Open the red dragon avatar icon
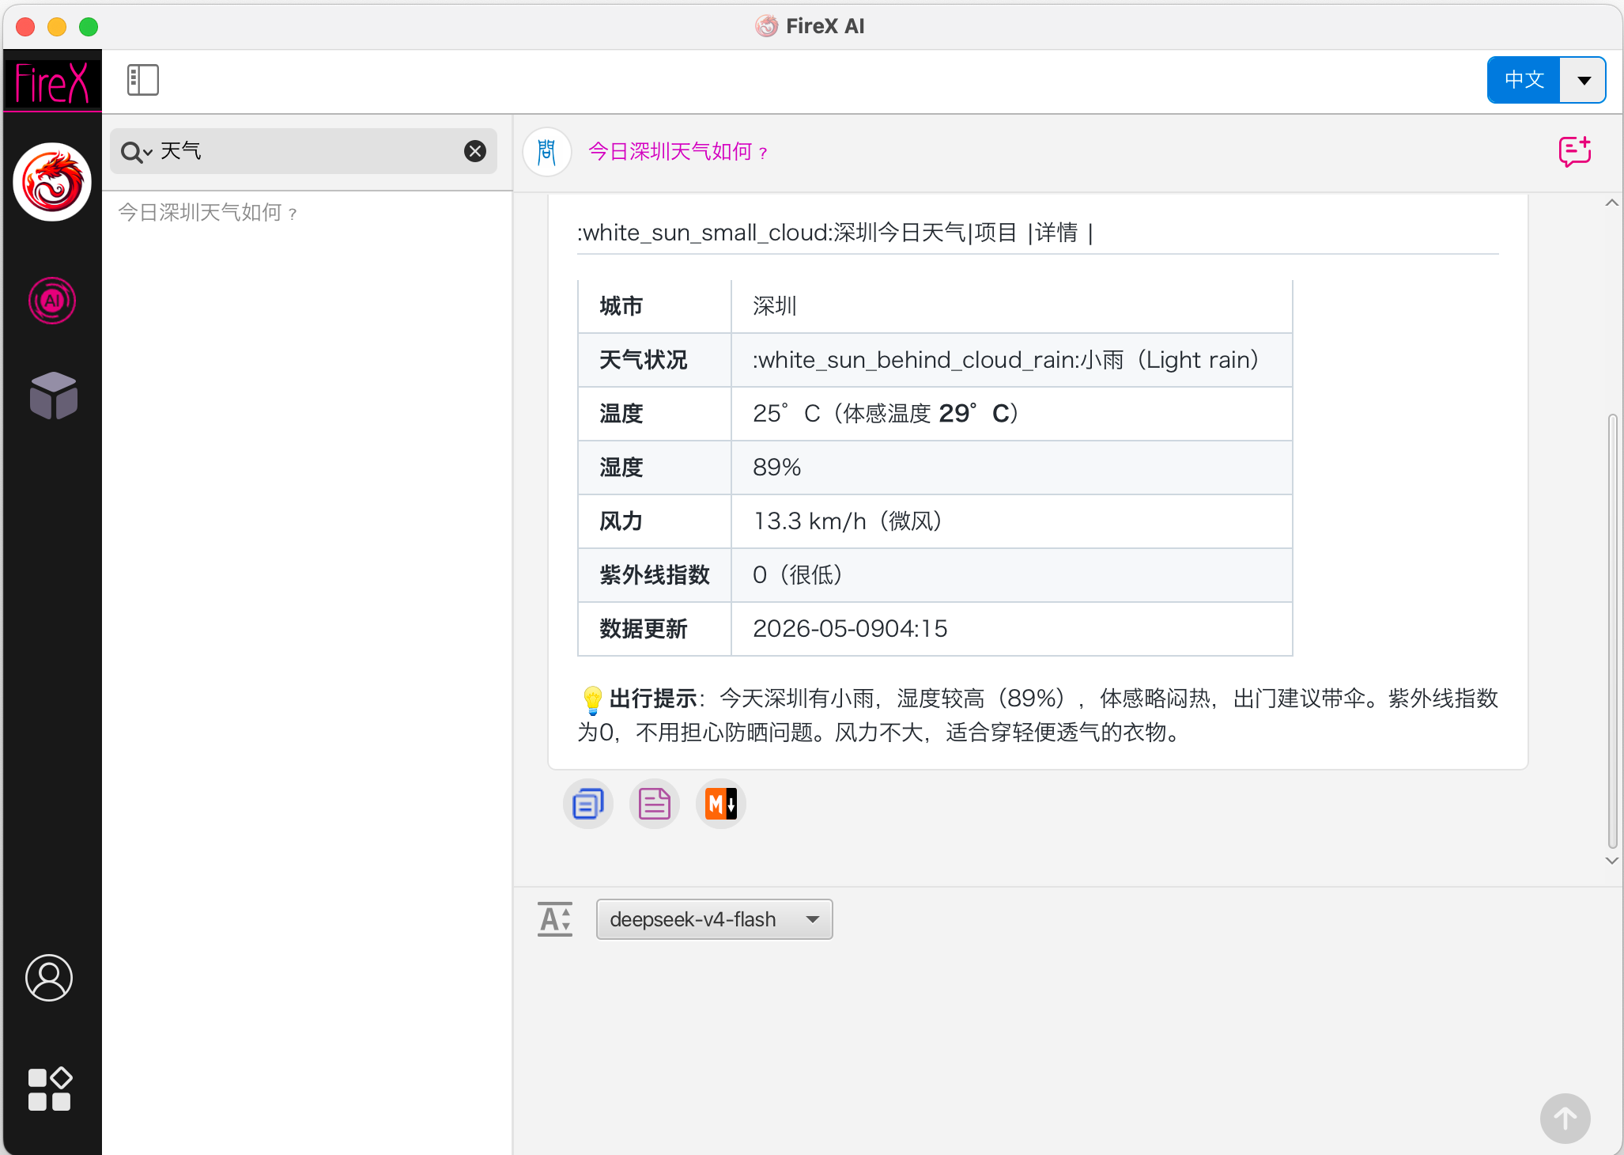Image resolution: width=1624 pixels, height=1155 pixels. point(52,182)
